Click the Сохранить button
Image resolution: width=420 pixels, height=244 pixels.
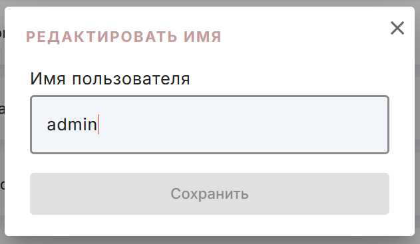pyautogui.click(x=210, y=193)
